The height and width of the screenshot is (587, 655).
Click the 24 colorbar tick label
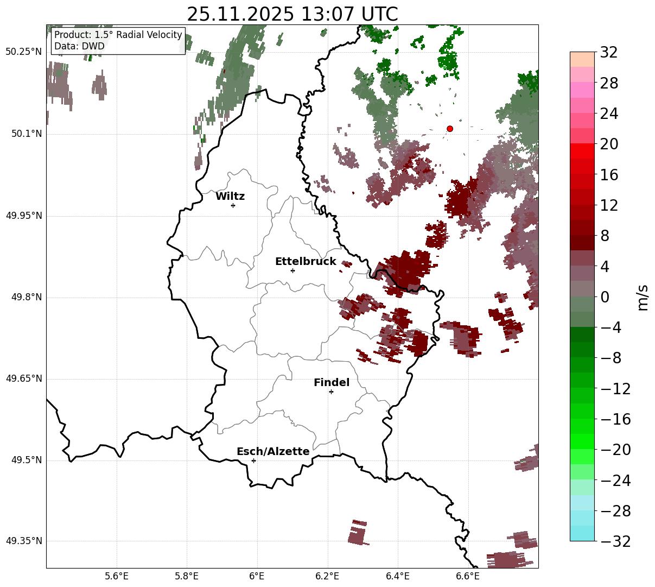[x=608, y=114]
